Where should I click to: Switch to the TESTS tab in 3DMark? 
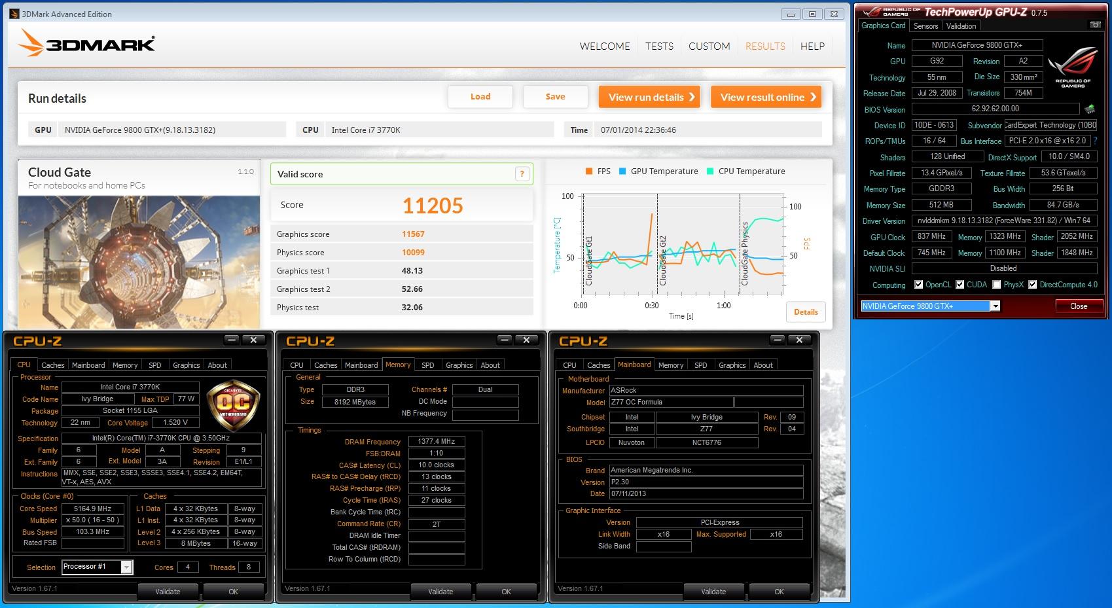tap(659, 46)
